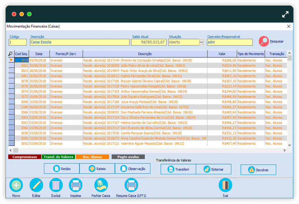Click the Recibo button

coord(62,168)
